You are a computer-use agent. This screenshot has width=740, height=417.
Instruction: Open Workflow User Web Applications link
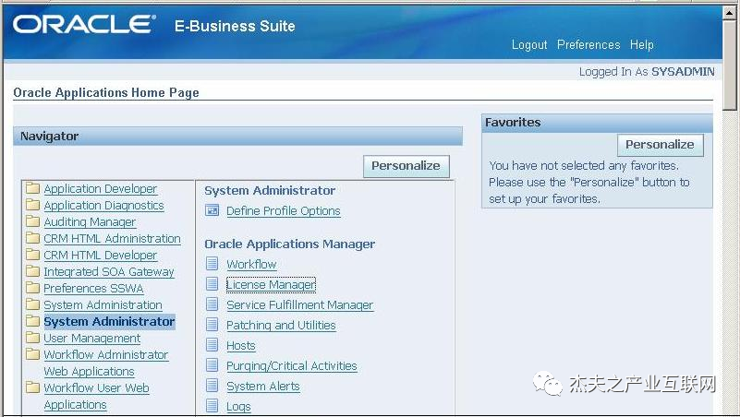(97, 397)
